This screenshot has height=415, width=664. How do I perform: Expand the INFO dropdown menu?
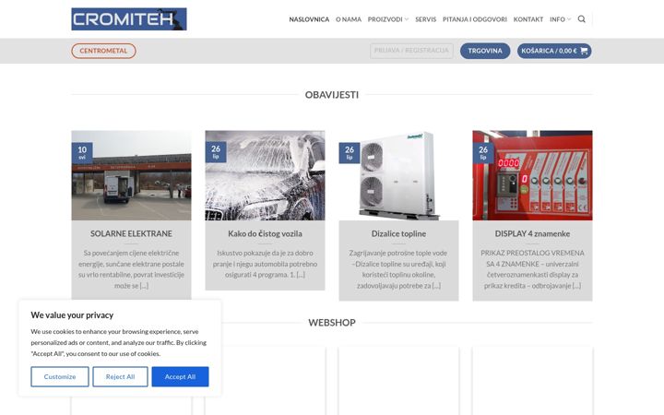561,19
